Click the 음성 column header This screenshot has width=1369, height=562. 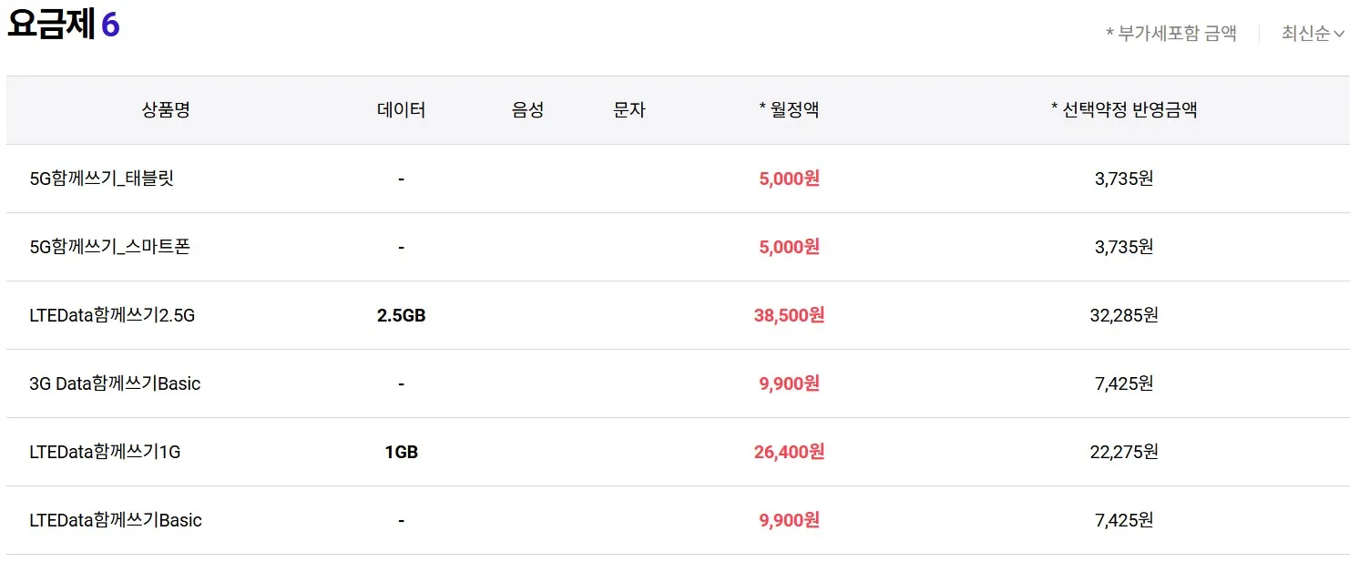[526, 109]
